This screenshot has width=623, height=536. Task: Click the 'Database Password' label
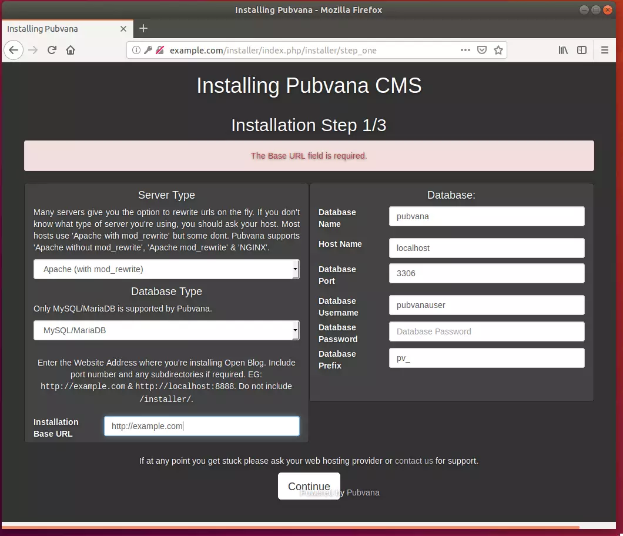click(338, 333)
